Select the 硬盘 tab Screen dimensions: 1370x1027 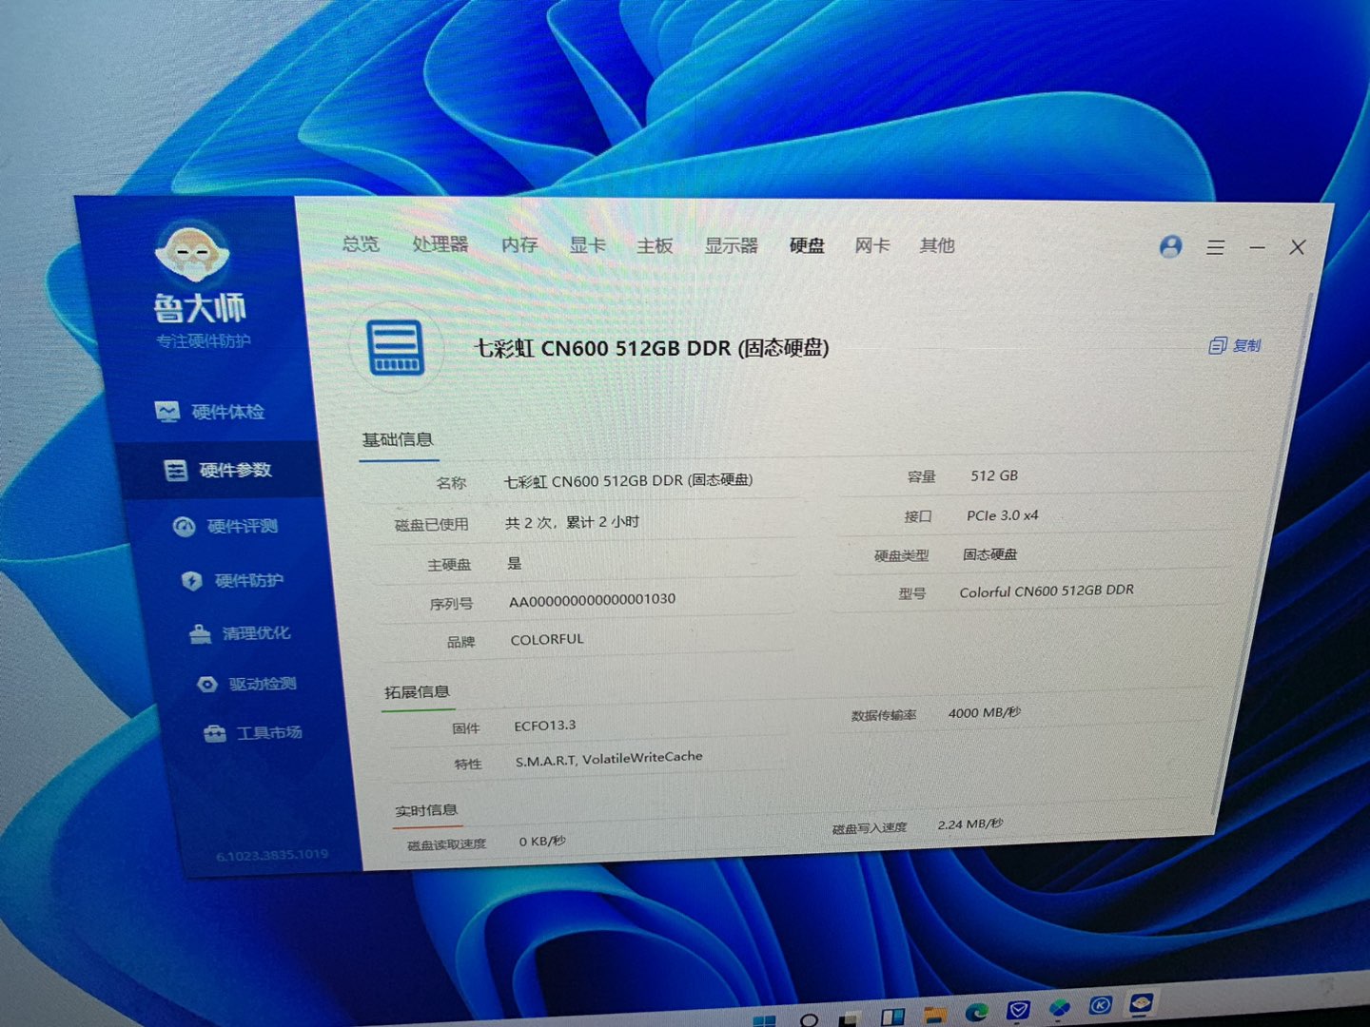tap(807, 245)
